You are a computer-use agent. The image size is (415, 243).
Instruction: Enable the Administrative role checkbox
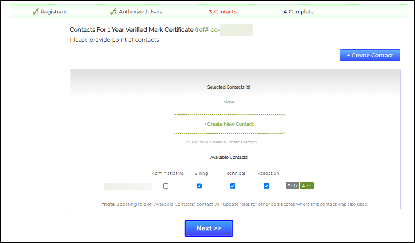(166, 186)
